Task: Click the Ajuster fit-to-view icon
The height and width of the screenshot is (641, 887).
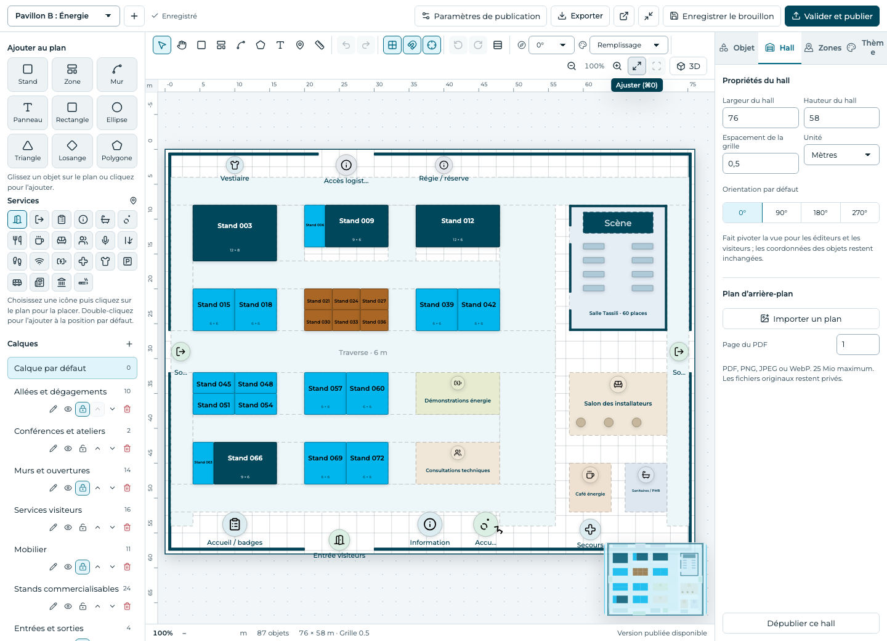Action: click(637, 66)
